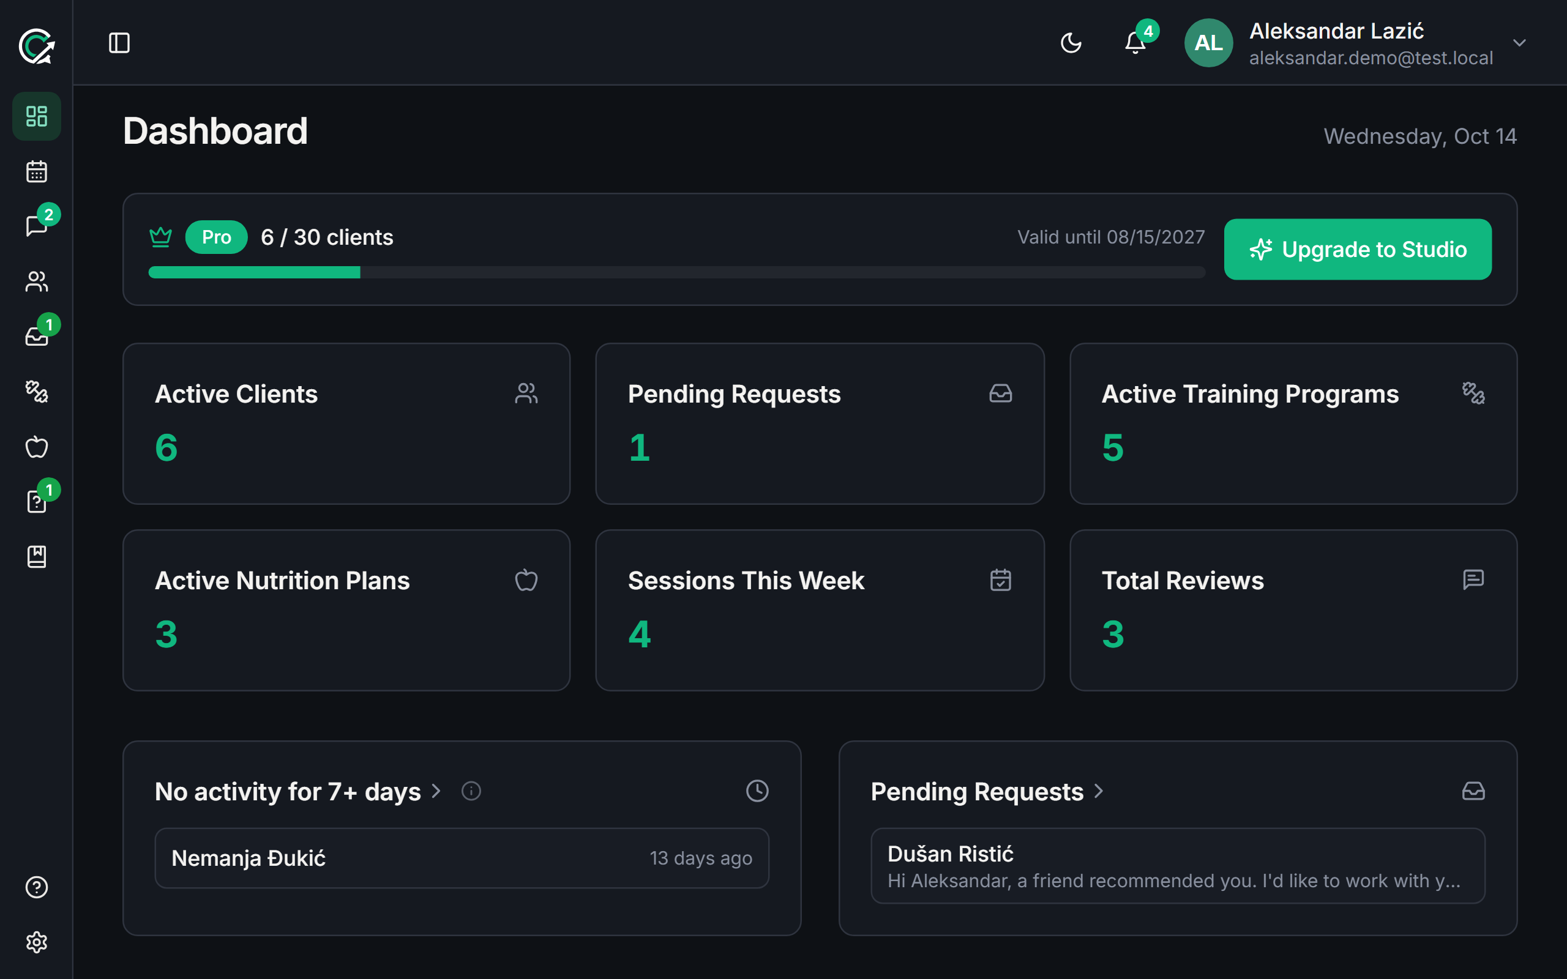
Task: Open the Active Training Programs stat card
Action: 1293,423
